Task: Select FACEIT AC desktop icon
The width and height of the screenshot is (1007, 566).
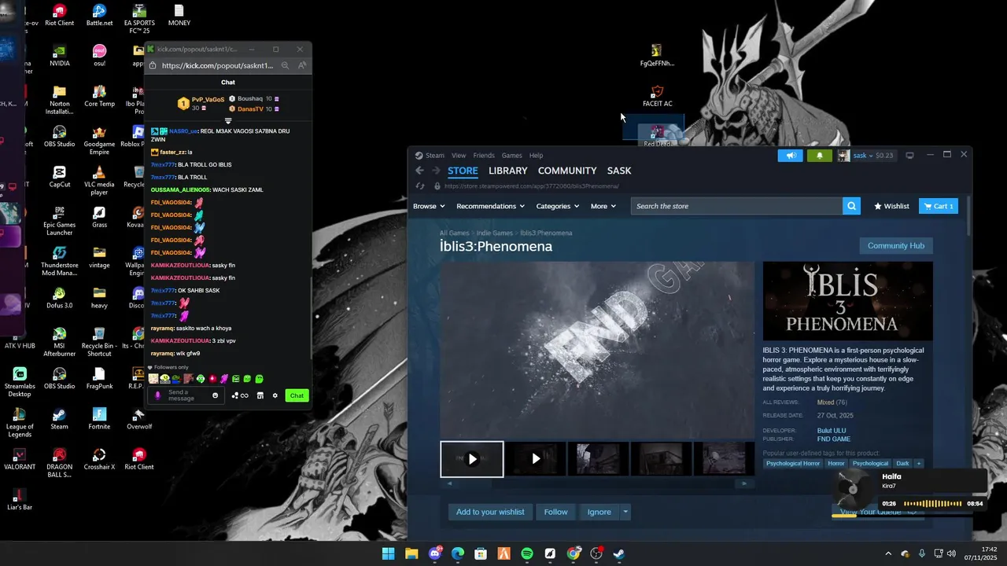Action: (657, 96)
